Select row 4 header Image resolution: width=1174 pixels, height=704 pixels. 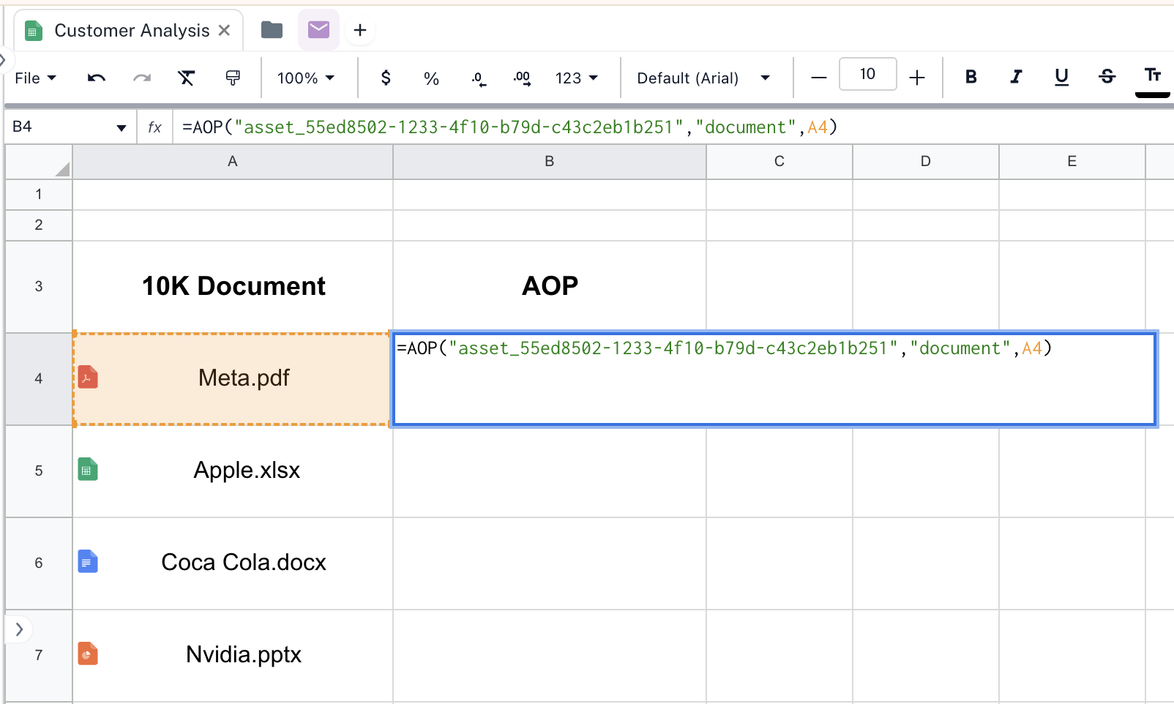point(39,379)
